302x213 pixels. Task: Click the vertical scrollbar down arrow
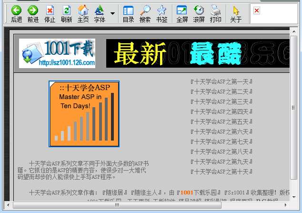(x=294, y=197)
